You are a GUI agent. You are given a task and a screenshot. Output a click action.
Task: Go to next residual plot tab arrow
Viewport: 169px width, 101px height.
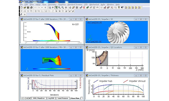(27, 98)
